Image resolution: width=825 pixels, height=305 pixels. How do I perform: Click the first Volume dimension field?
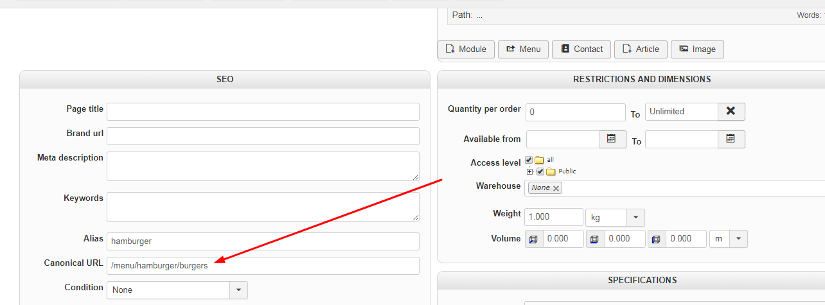[x=563, y=239]
